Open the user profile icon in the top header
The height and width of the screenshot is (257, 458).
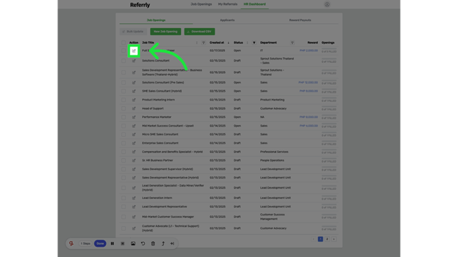(327, 4)
